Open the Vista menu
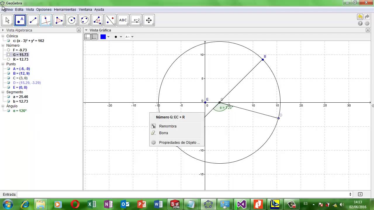The width and height of the screenshot is (374, 210). 30,10
